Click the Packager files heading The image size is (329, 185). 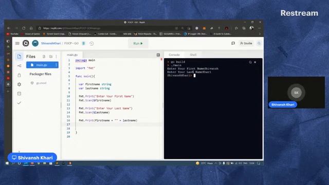(x=40, y=74)
